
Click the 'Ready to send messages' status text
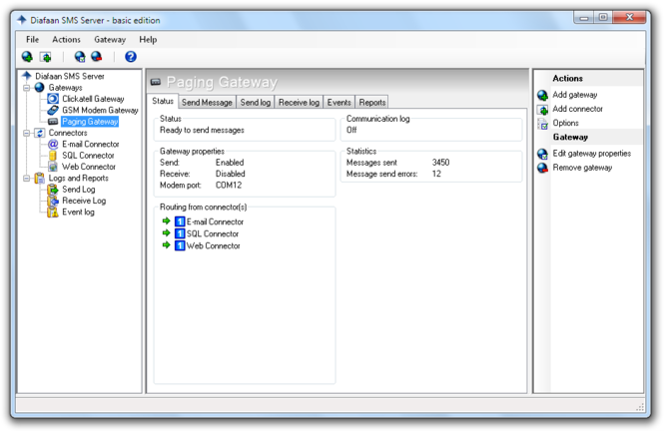pyautogui.click(x=202, y=131)
